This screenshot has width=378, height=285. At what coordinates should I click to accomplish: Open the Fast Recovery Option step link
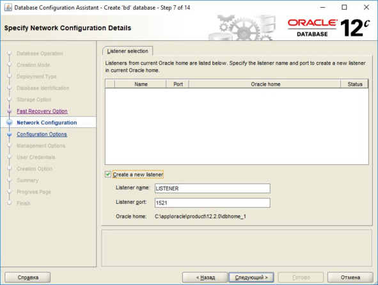click(42, 111)
